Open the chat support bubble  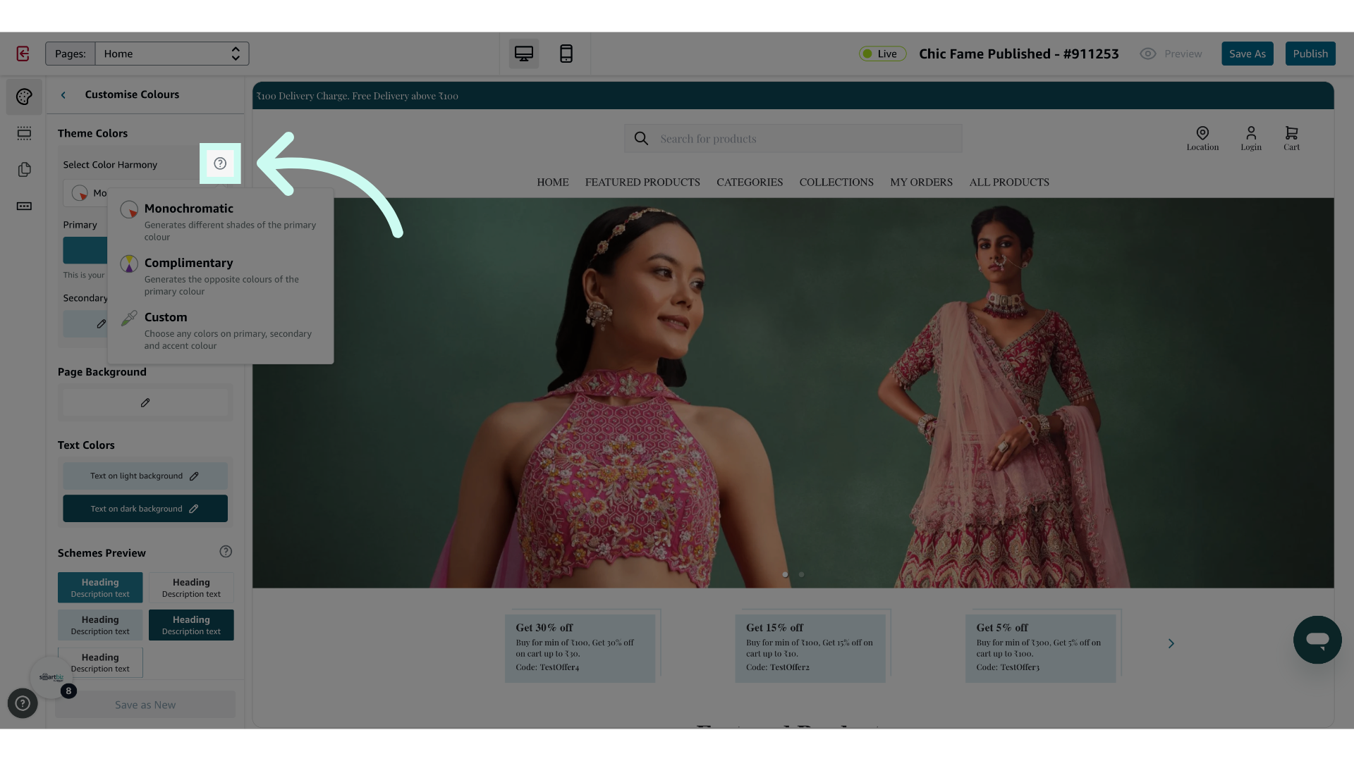click(x=1317, y=640)
